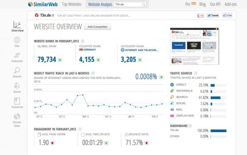Open the Referrals sidebar section

pyautogui.click(x=17, y=57)
